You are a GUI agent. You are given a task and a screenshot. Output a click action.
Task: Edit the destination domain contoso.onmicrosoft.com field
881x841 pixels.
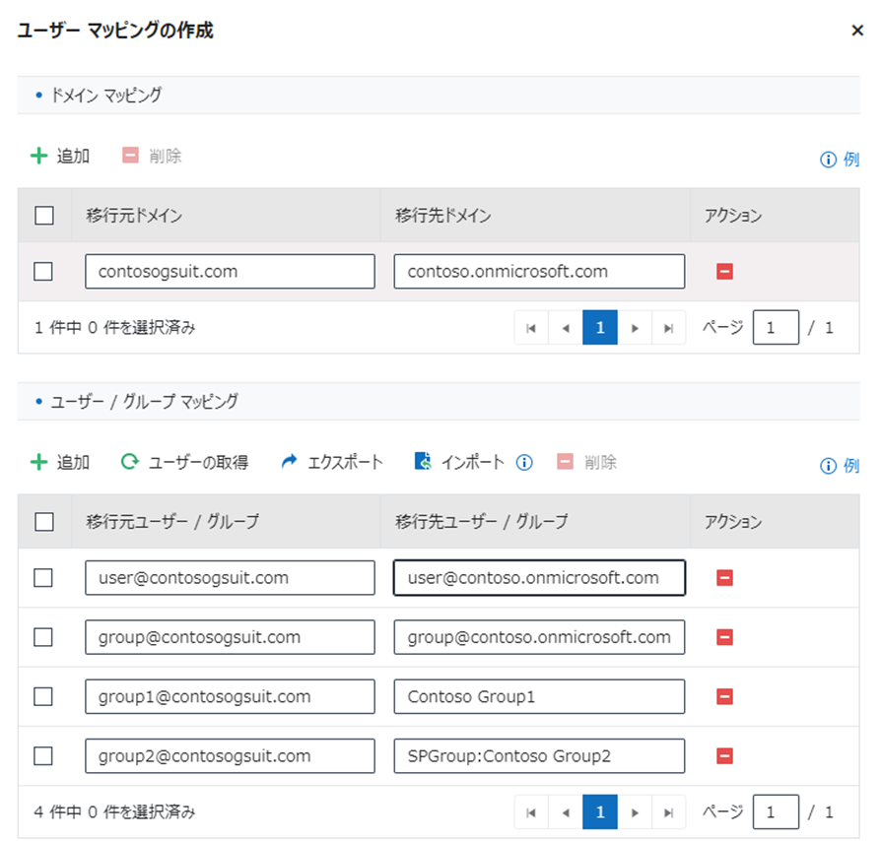coord(539,271)
